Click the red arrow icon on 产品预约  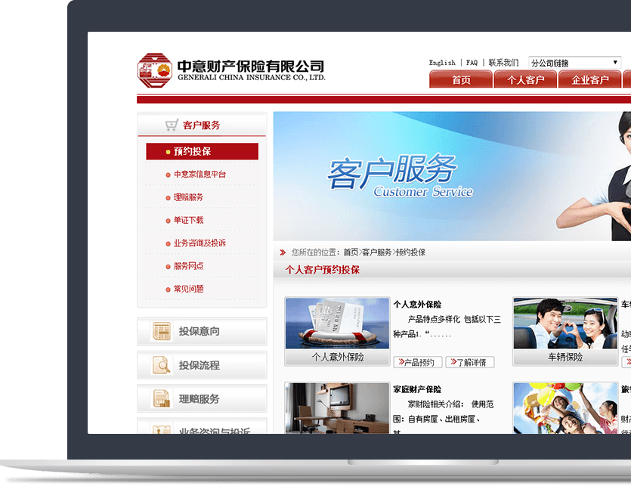click(x=400, y=362)
